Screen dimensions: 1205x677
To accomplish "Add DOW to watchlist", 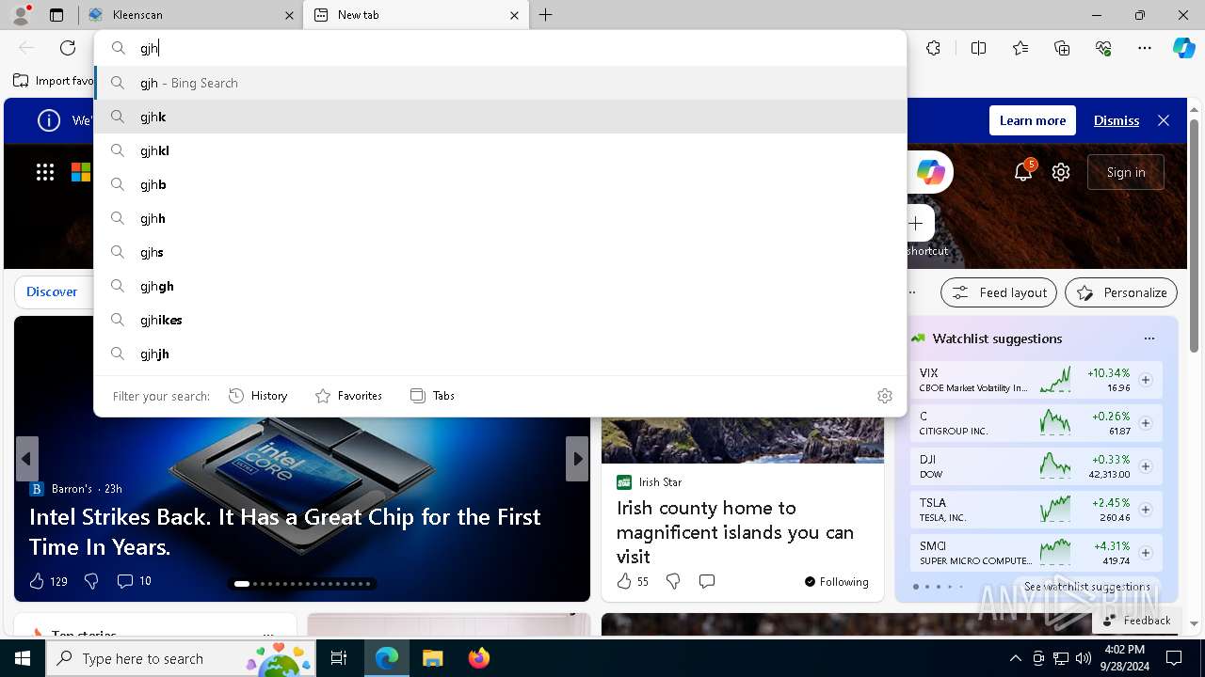I will [1146, 466].
